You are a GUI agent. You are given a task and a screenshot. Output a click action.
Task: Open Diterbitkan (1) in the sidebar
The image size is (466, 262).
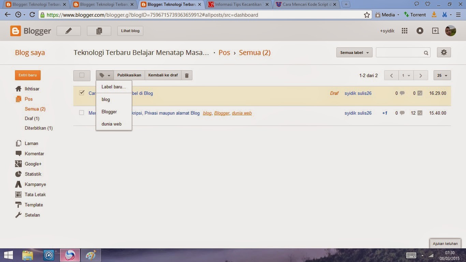pos(39,128)
